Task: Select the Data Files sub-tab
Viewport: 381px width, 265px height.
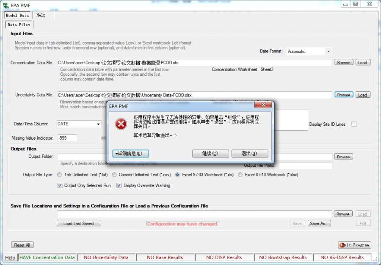Action: tap(19, 25)
